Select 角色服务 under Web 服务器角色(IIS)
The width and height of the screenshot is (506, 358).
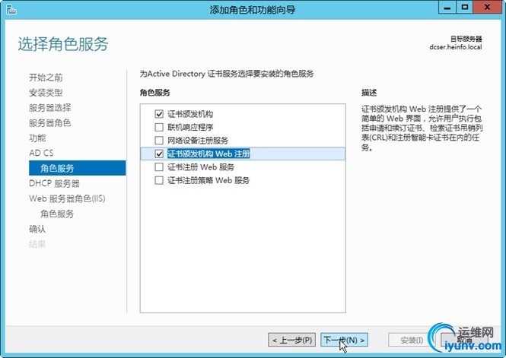point(57,214)
